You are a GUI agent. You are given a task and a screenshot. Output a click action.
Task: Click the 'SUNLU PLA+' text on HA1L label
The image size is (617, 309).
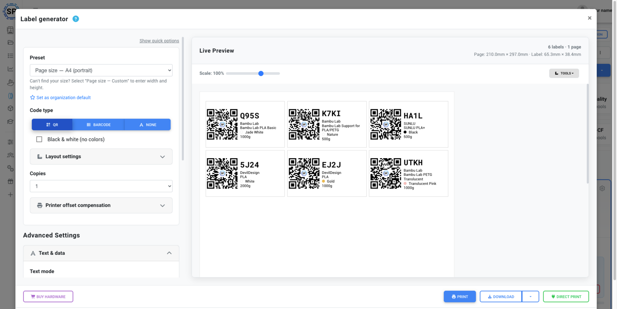pos(414,128)
